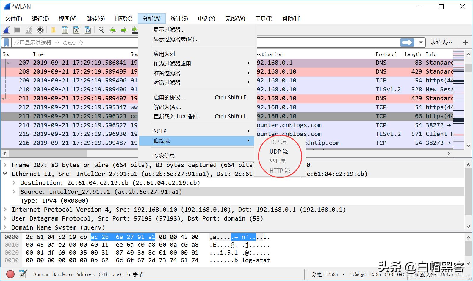Screen dimensions: 473x281
Task: Expand the Internet Protocol Version 4 node
Action: [5, 210]
